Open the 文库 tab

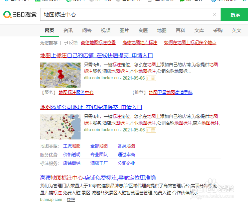coord(199,30)
